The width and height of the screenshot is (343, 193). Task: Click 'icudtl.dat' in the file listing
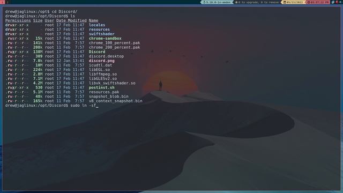coord(100,65)
